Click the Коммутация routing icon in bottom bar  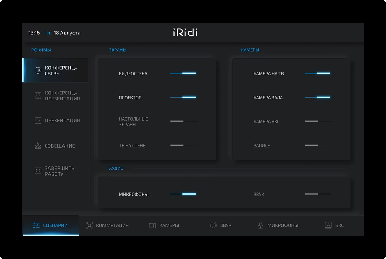pyautogui.click(x=89, y=225)
